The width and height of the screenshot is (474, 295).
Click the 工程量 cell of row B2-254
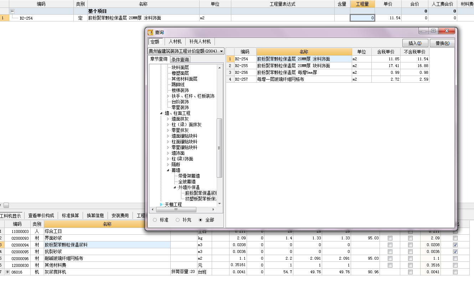click(362, 18)
